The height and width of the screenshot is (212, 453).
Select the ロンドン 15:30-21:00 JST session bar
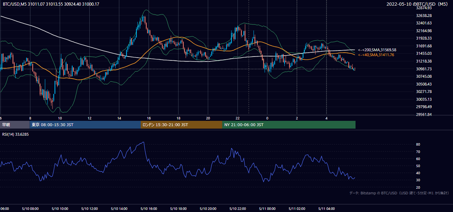pyautogui.click(x=181, y=125)
